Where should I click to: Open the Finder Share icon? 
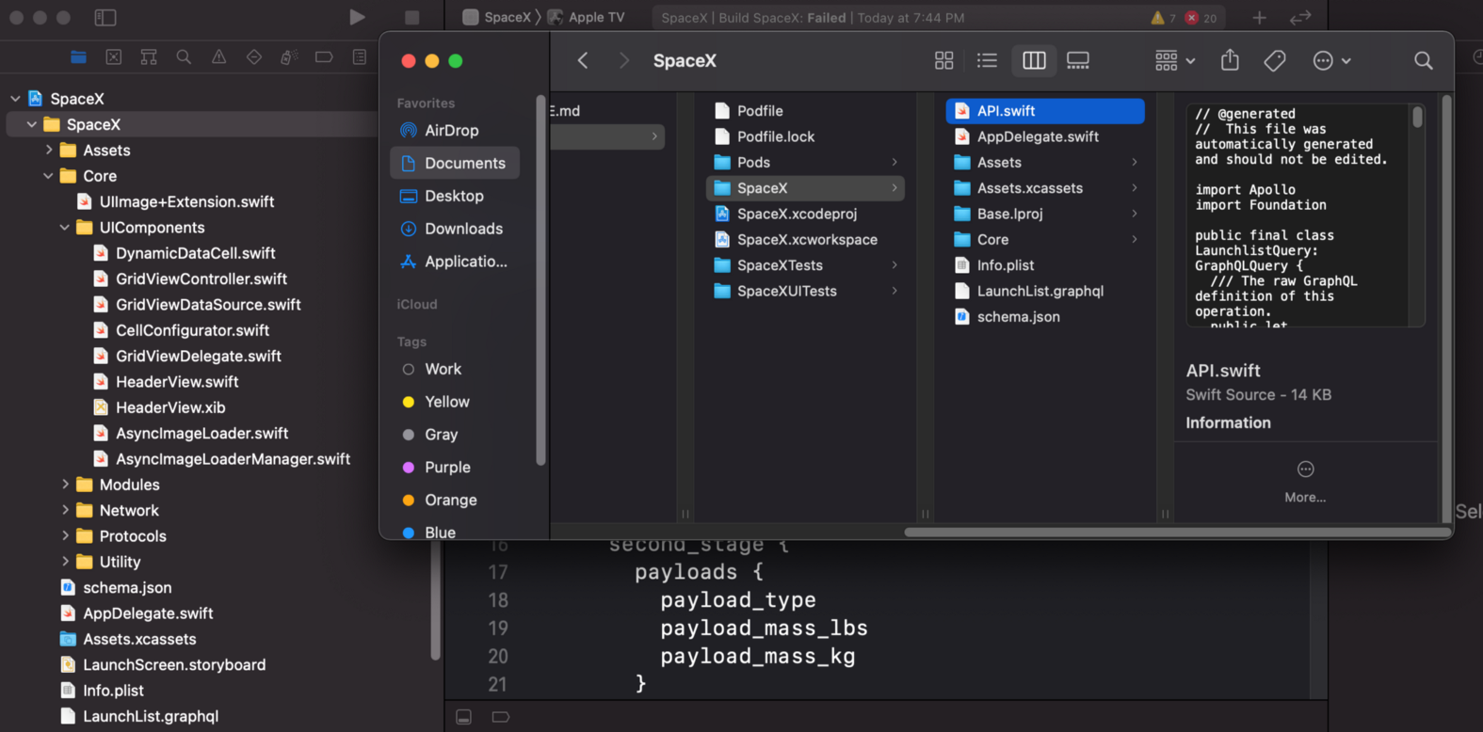[x=1230, y=60]
